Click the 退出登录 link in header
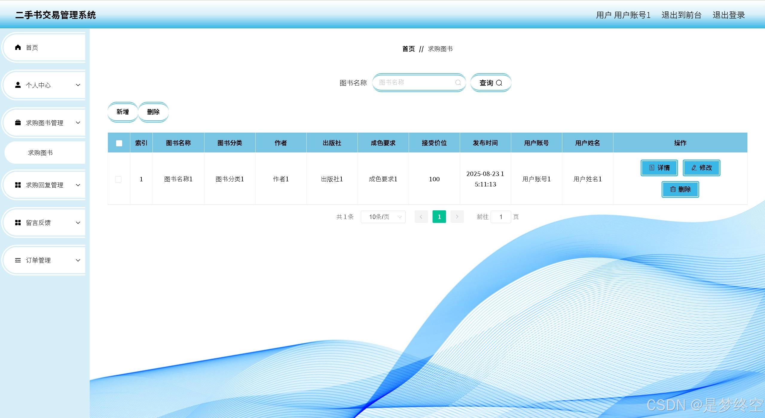Image resolution: width=765 pixels, height=418 pixels. (x=729, y=15)
